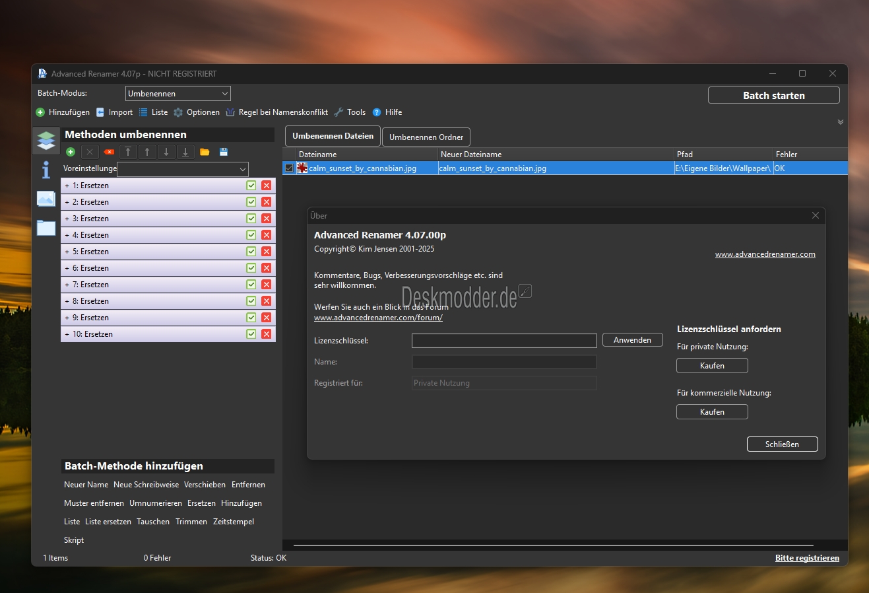869x593 pixels.
Task: Move selected method up one step
Action: (147, 152)
